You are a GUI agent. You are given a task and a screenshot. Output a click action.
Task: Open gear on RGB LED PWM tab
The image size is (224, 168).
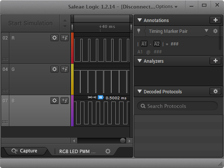click(x=108, y=151)
